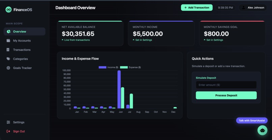272x140 pixels.
Task: Click the Jun label on chart axis
Action: [121, 112]
